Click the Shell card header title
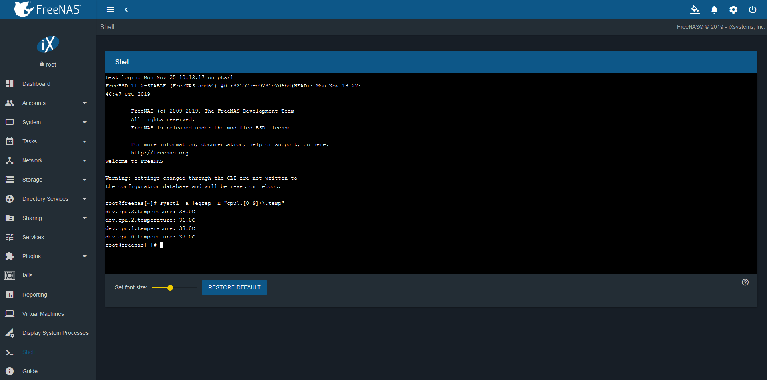Viewport: 767px width, 380px height. coord(122,62)
